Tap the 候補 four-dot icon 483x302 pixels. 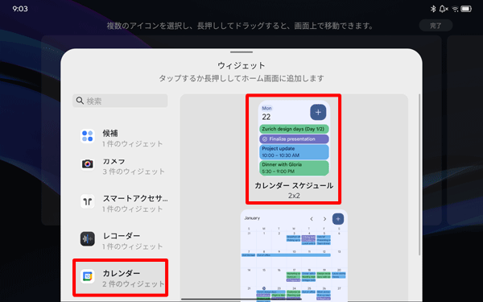(88, 136)
